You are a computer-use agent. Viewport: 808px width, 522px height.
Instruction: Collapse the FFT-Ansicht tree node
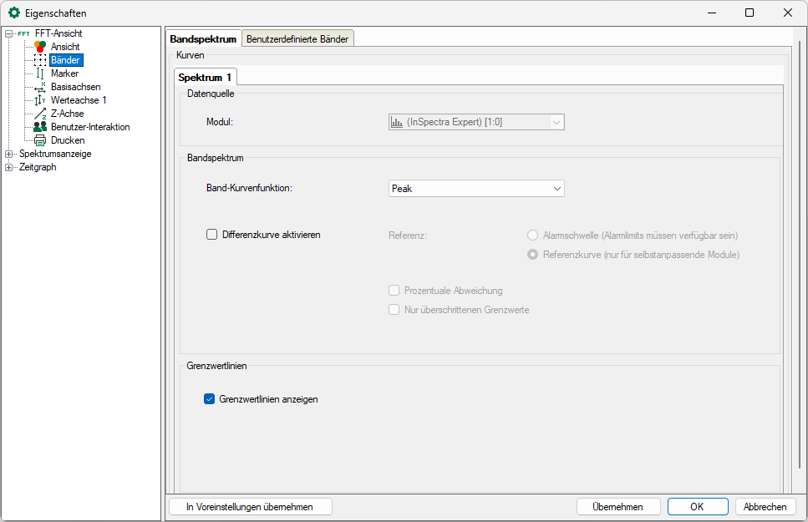pyautogui.click(x=9, y=33)
